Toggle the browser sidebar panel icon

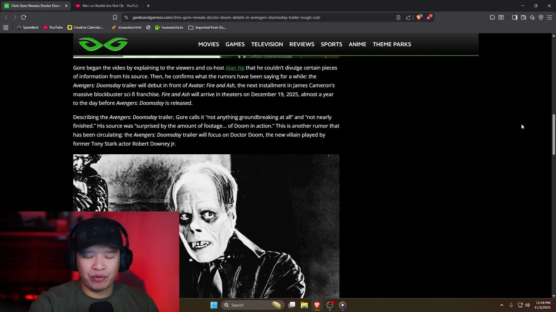515,17
